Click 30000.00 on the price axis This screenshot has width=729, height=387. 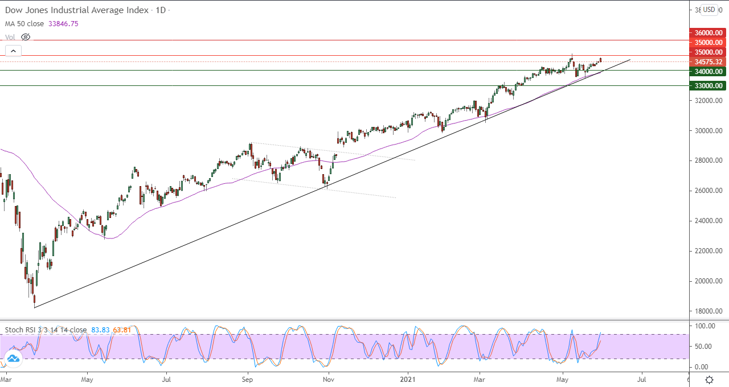(x=709, y=131)
